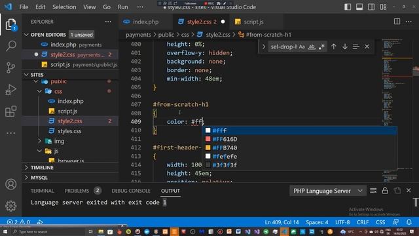Go to previous match arrow
The width and height of the screenshot is (419, 236).
333,47
